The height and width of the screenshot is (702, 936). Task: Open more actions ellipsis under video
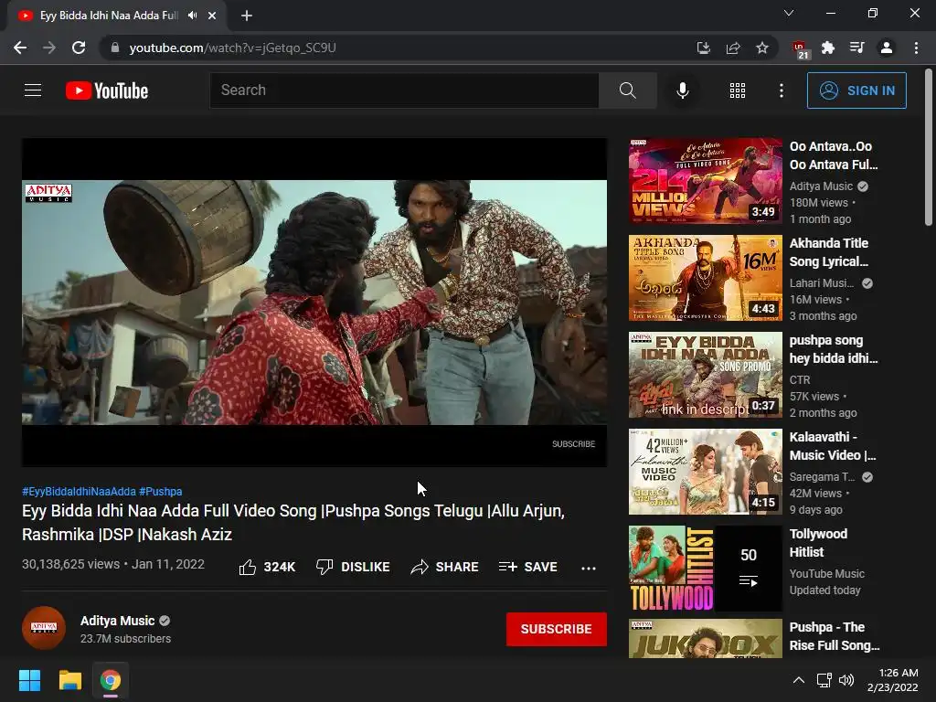pos(588,568)
